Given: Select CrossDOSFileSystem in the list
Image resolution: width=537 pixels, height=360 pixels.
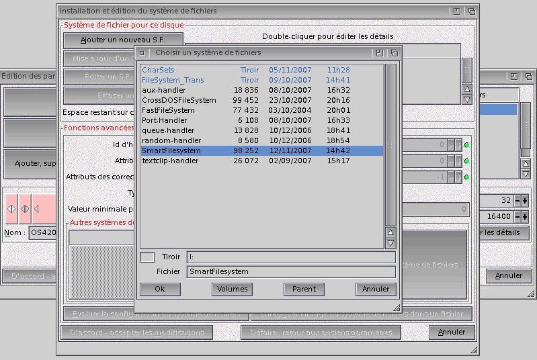Looking at the screenshot, I should pos(262,100).
